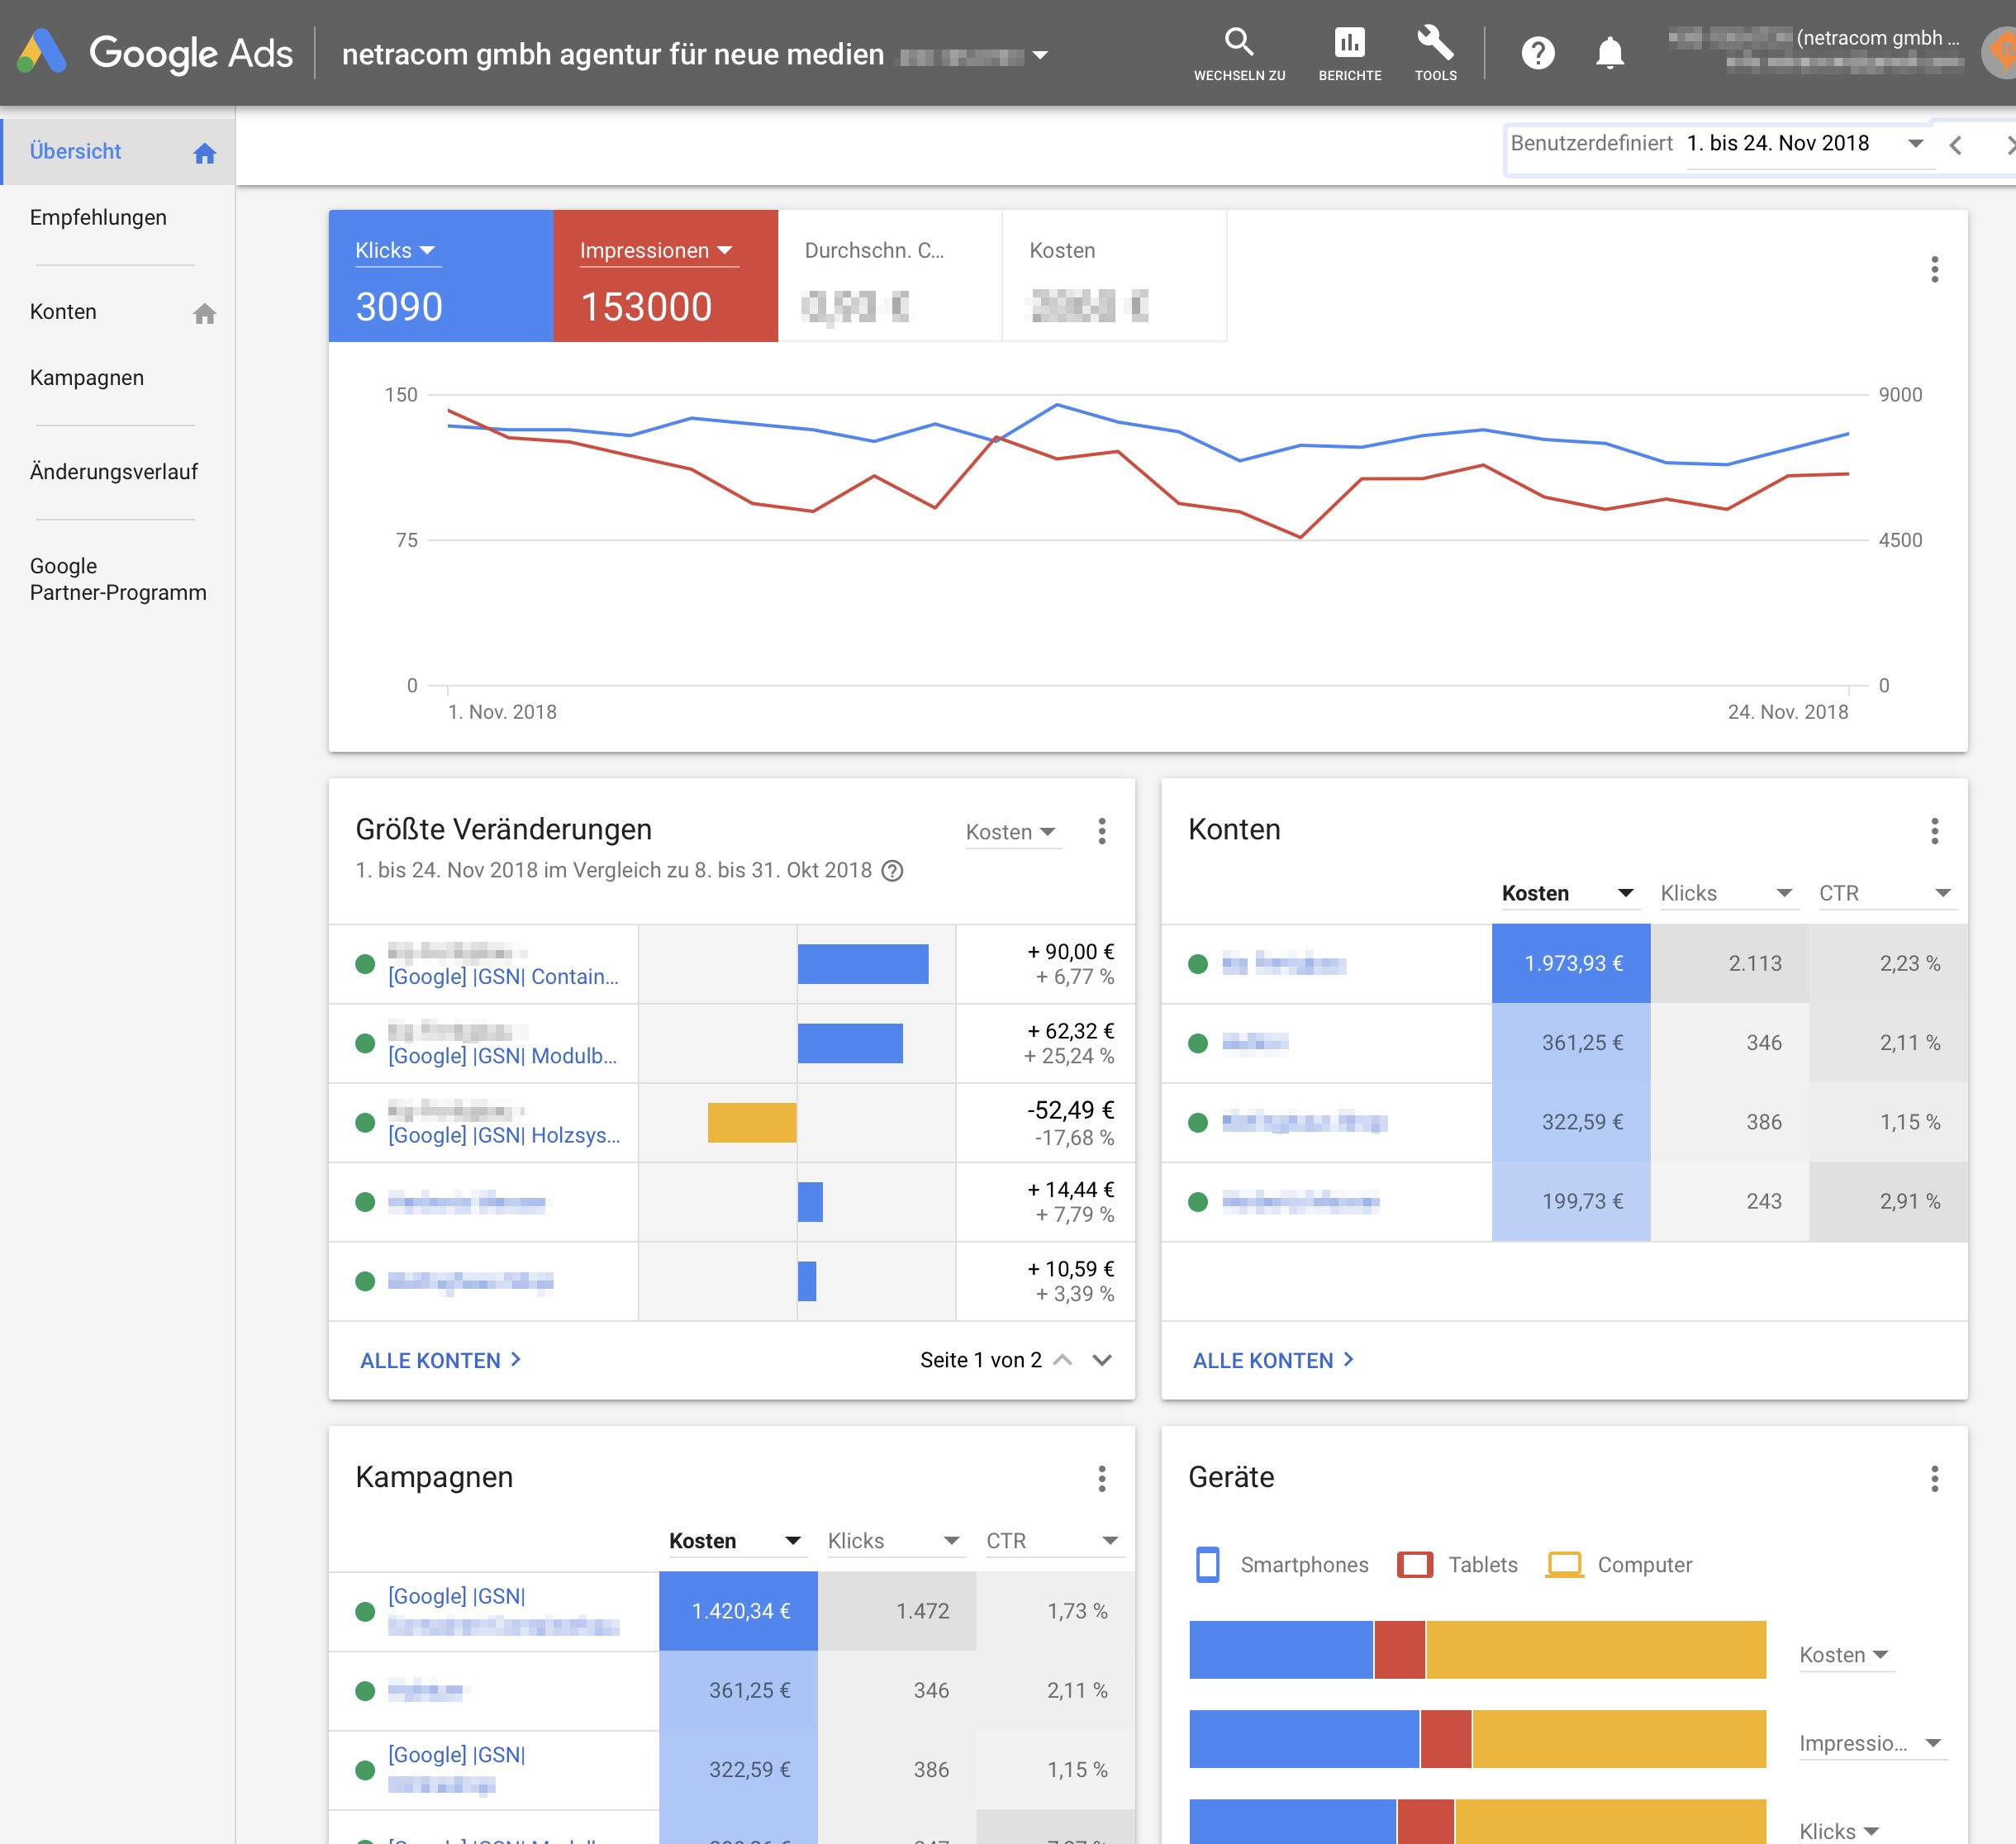Click the status dot for the Contain... row
This screenshot has height=1844, width=2016.
pos(365,964)
